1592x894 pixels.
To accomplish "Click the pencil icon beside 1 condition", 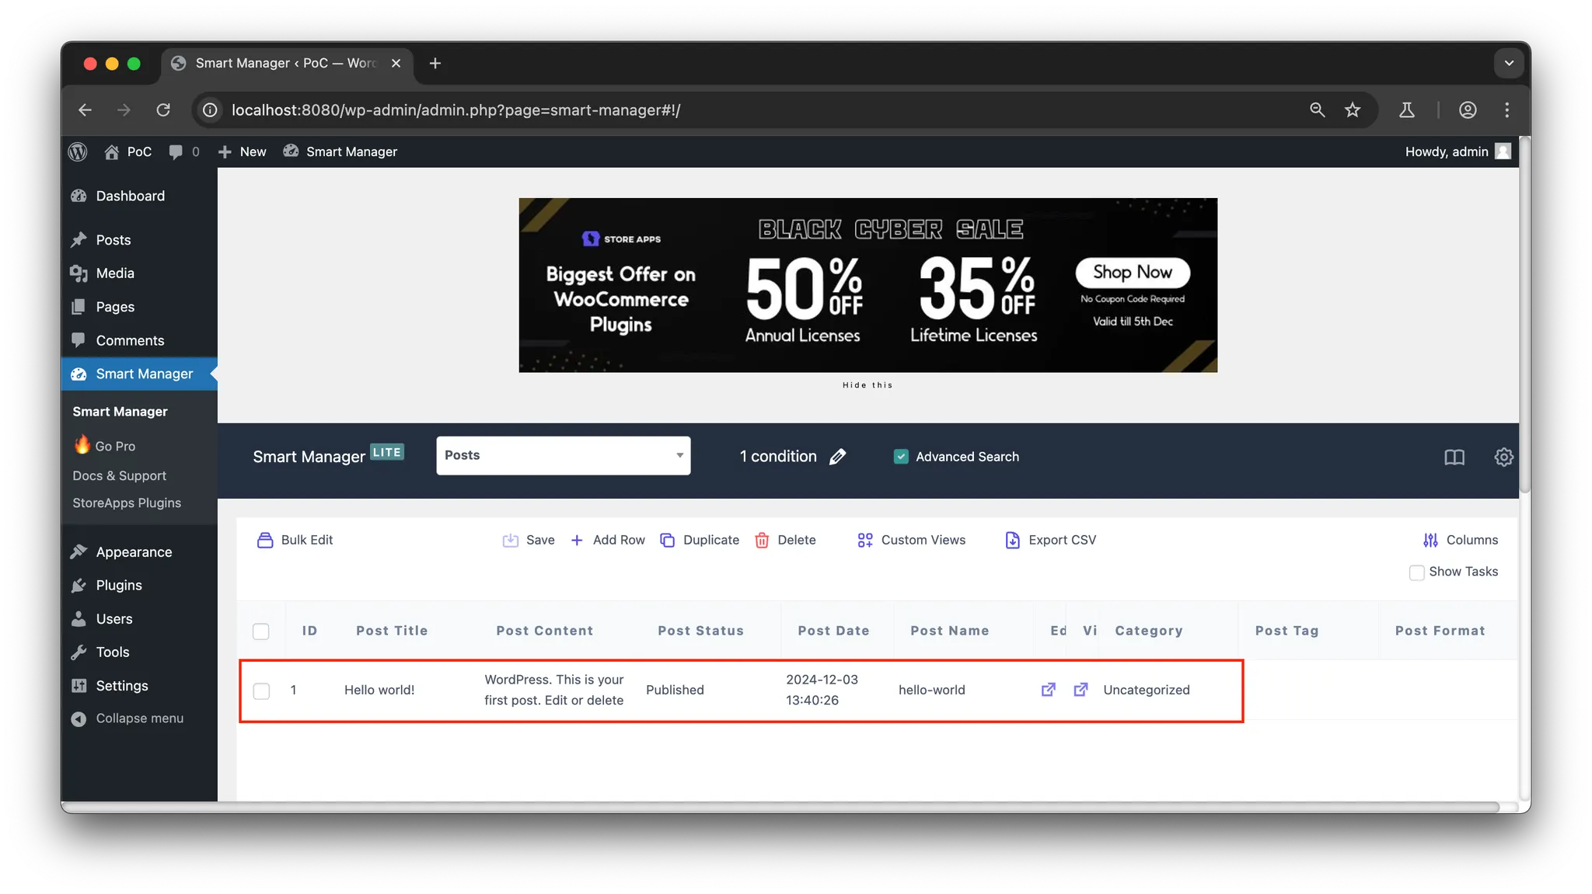I will click(x=837, y=457).
